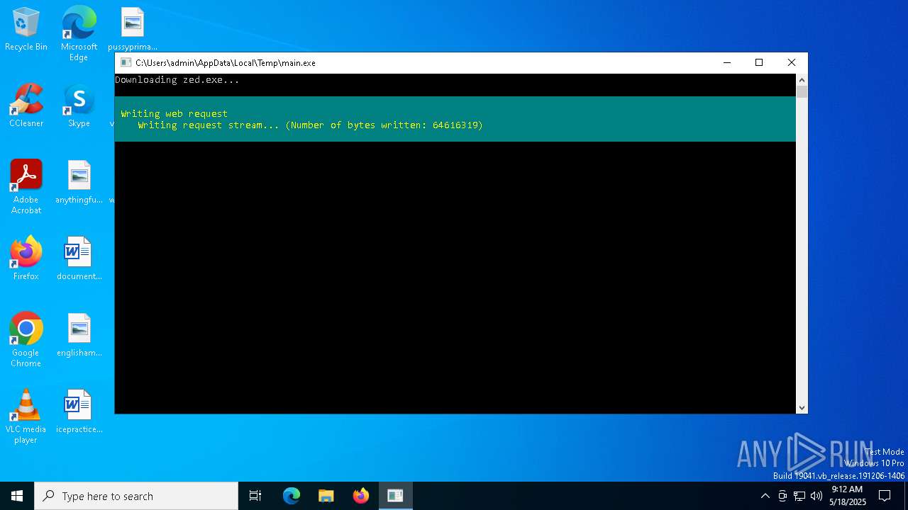
Task: Click the main.exe console taskbar button
Action: point(396,496)
